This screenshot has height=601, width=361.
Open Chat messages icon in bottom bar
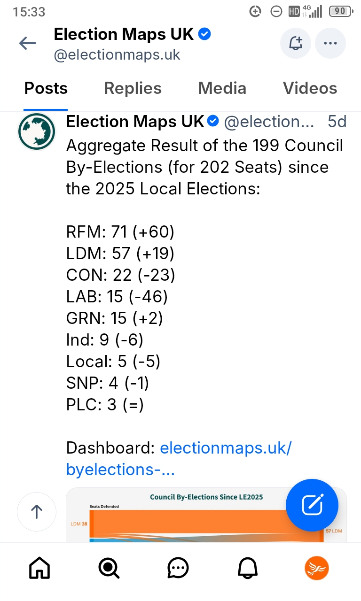178,569
